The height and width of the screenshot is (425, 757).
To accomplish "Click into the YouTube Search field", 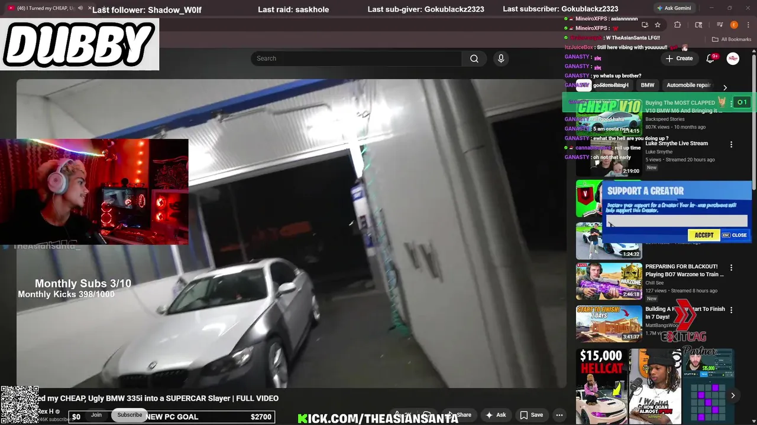I will tap(357, 58).
